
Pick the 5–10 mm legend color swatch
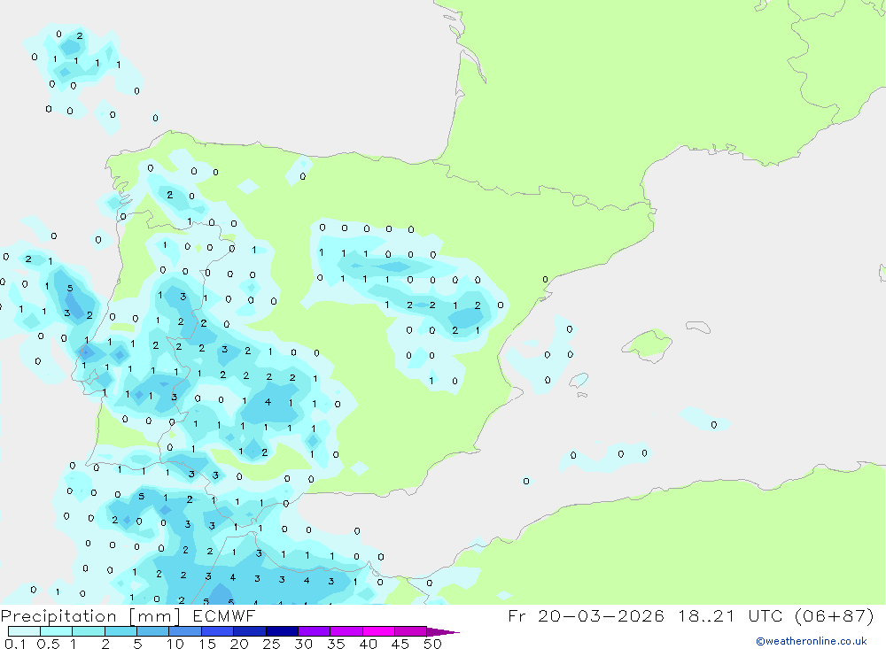click(153, 631)
